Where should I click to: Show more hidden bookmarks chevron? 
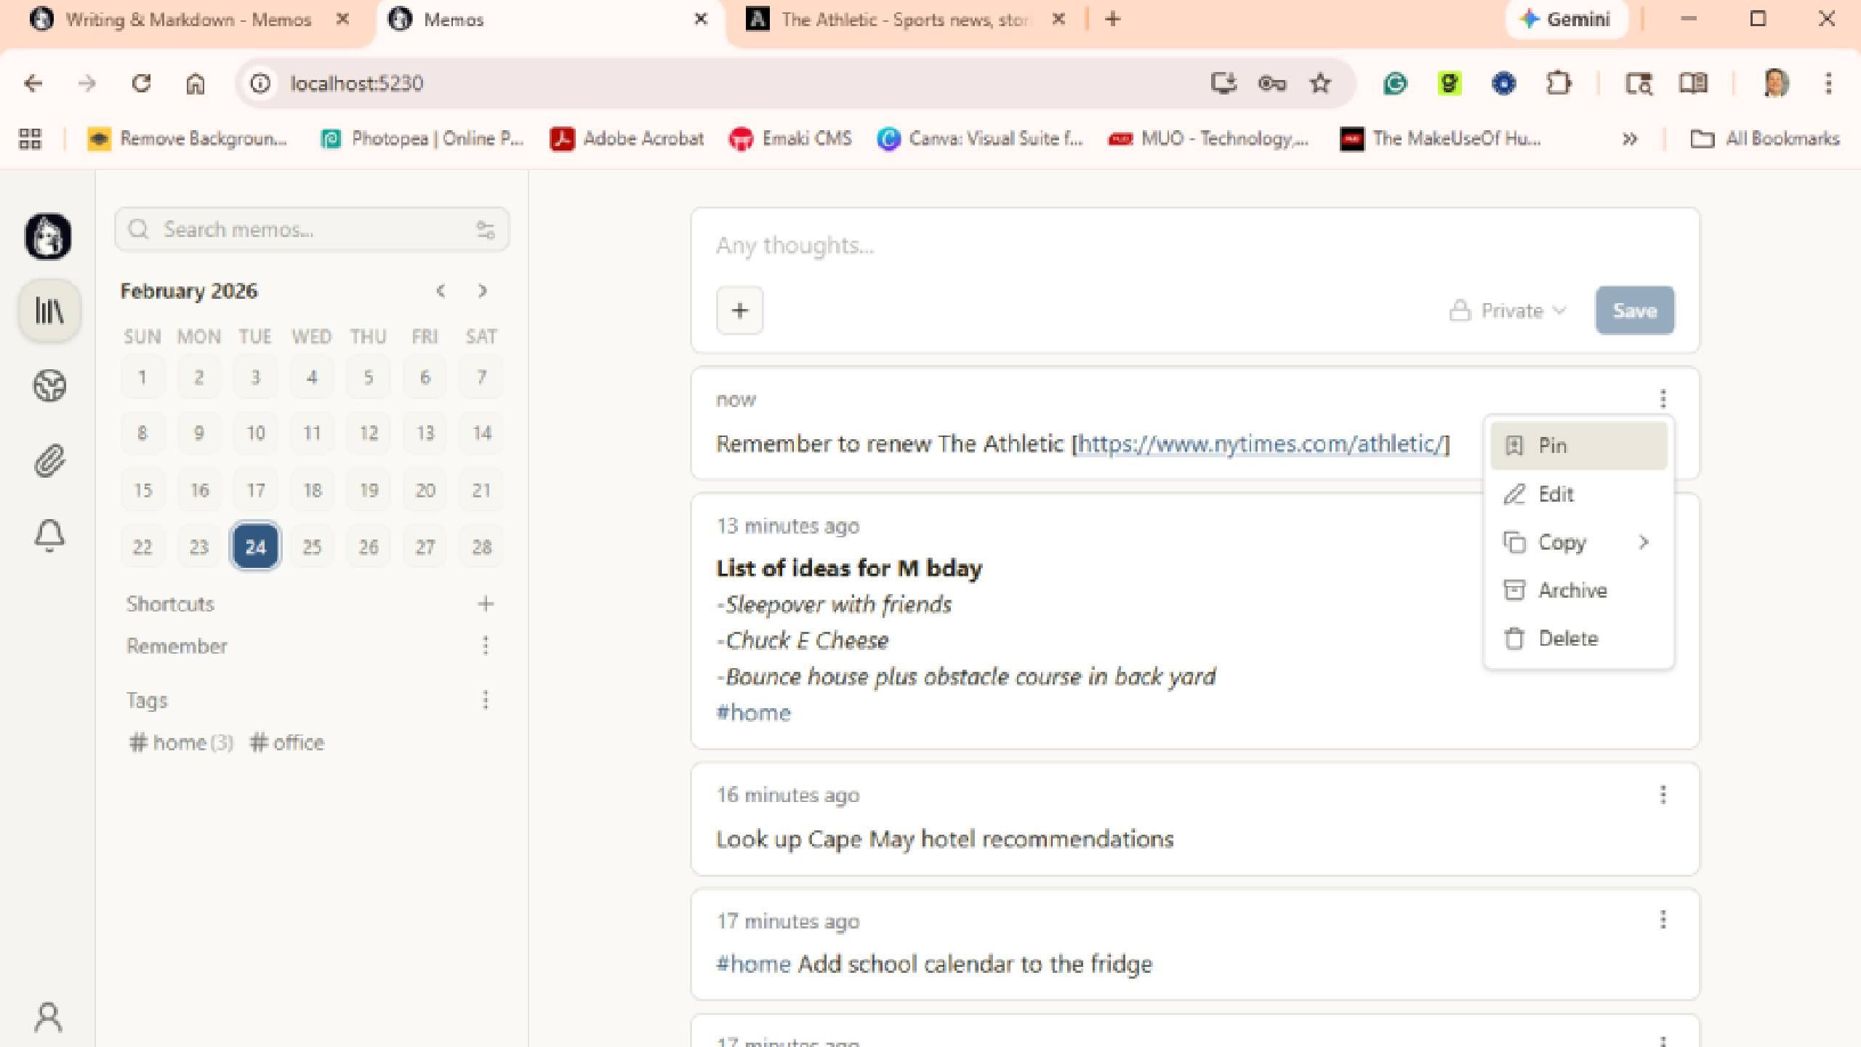1630,139
